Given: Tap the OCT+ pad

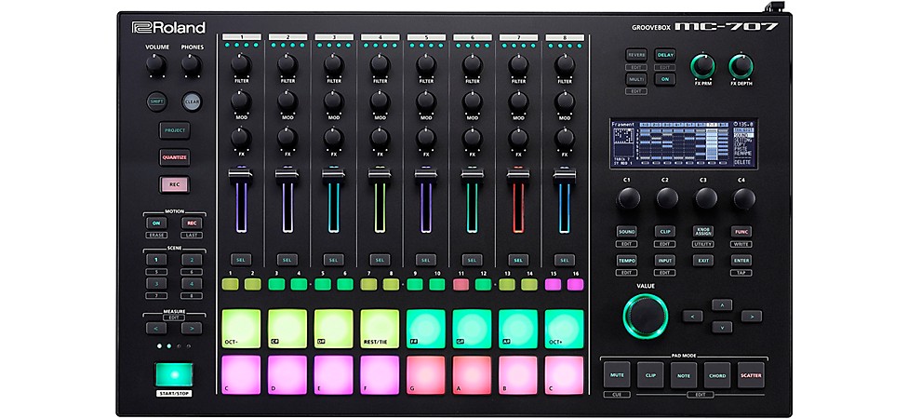Looking at the screenshot, I should coord(564,329).
